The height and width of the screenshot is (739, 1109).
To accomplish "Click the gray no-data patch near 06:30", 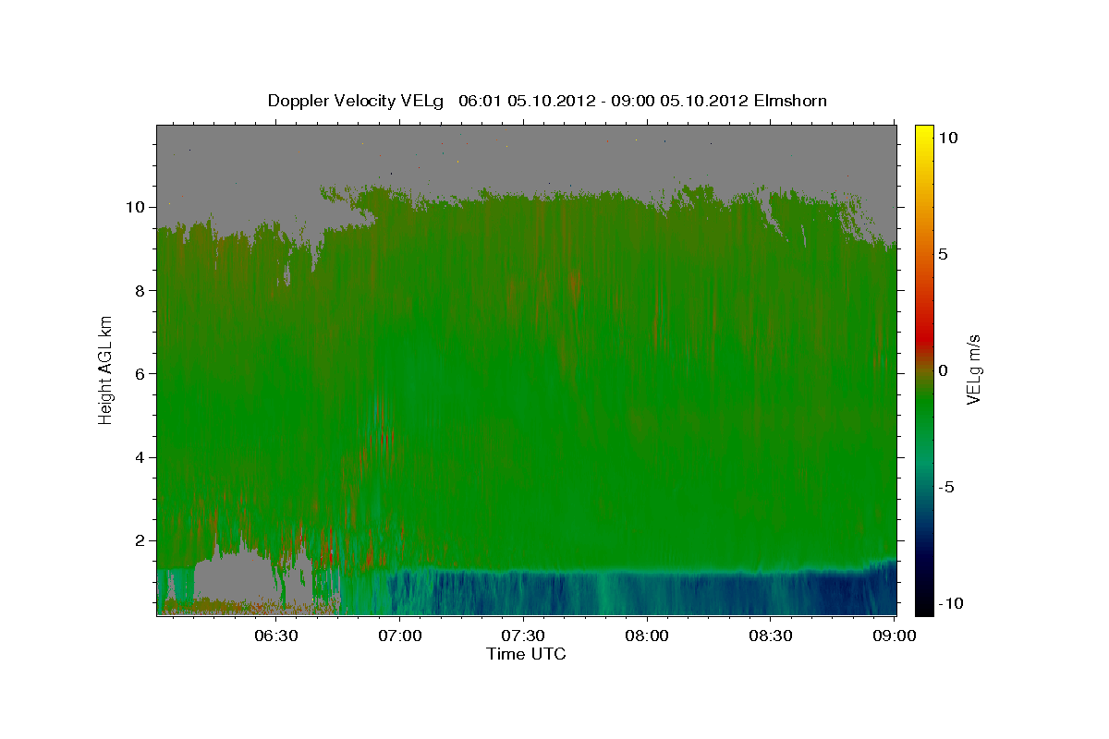I will click(238, 577).
